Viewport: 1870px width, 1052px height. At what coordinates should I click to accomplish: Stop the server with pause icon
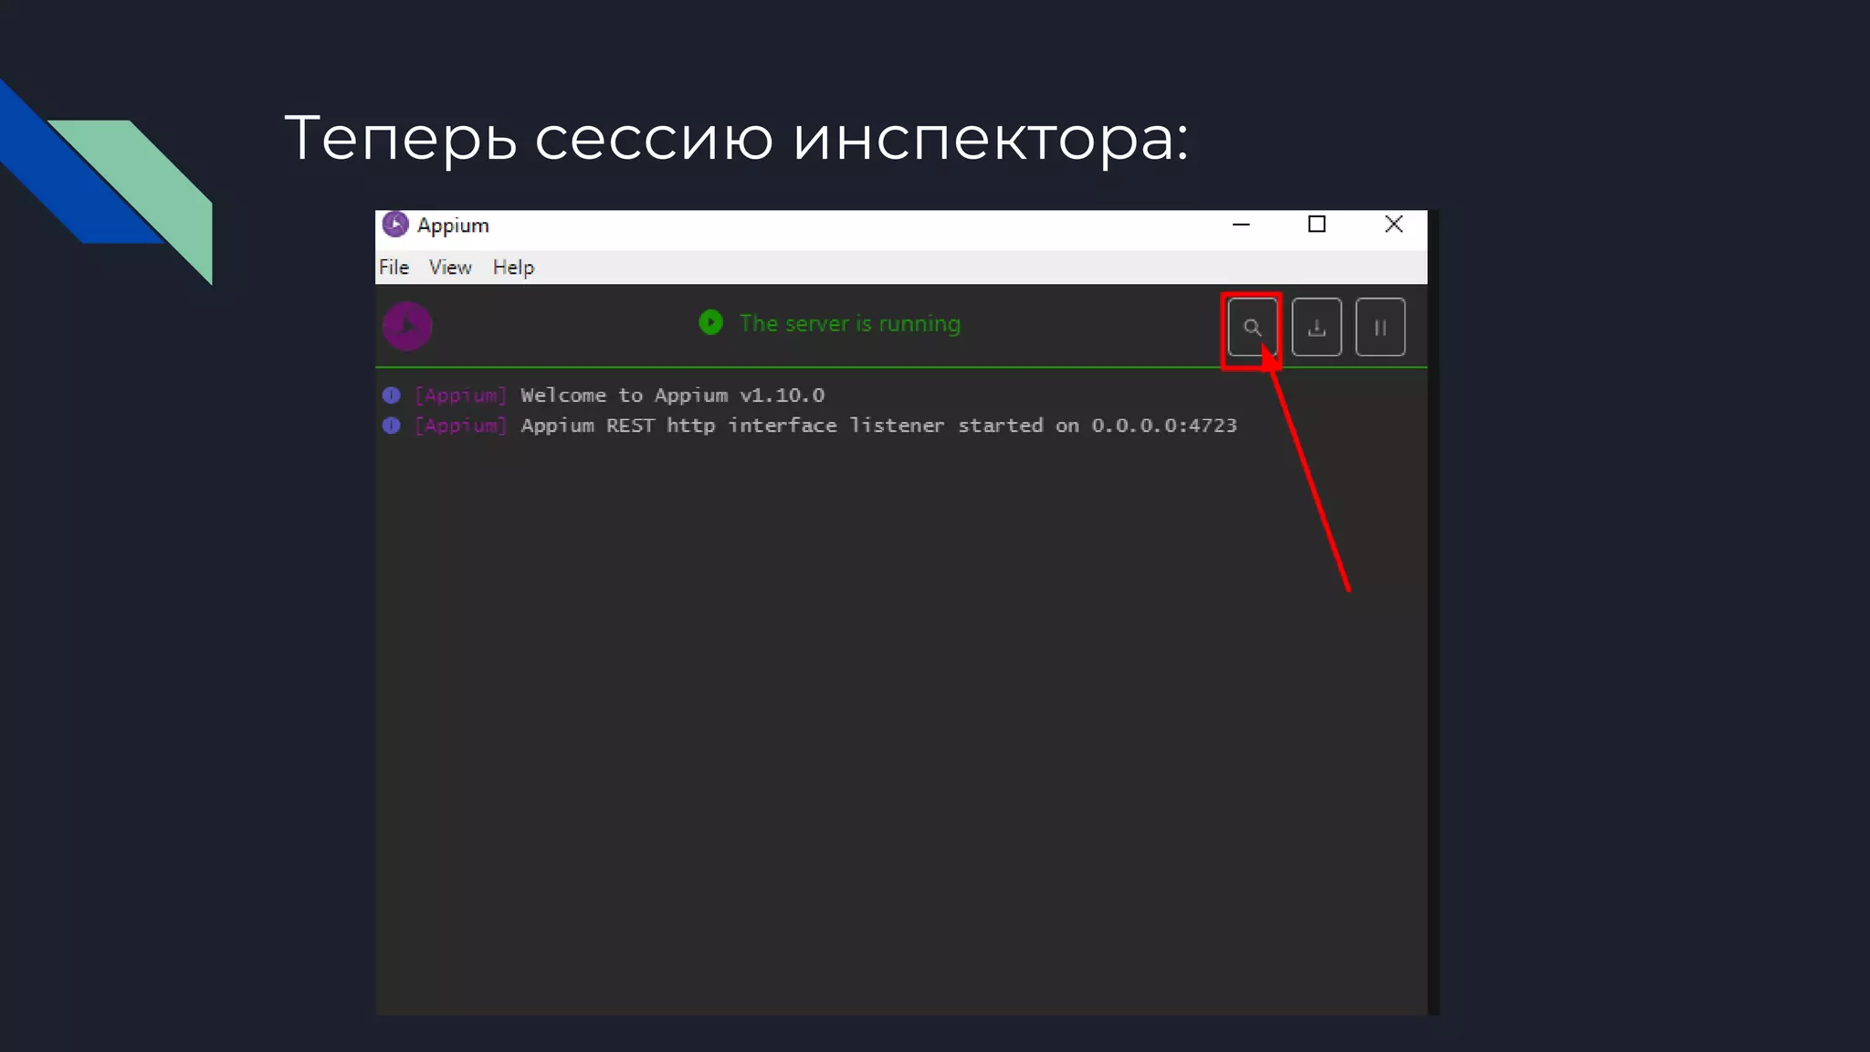(1380, 327)
